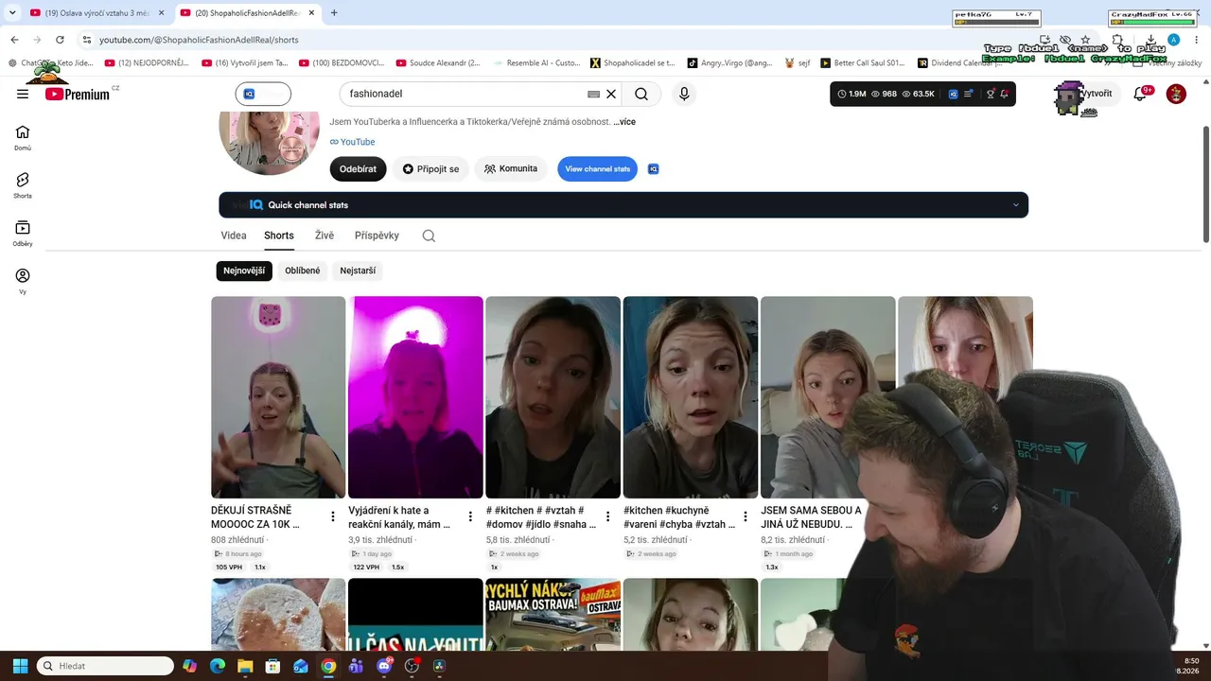The image size is (1211, 681).
Task: Switch to the Shorts channel tab
Action: (279, 236)
